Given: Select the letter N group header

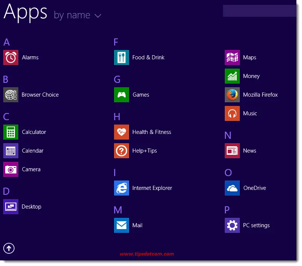Looking at the screenshot, I should click(x=228, y=135).
